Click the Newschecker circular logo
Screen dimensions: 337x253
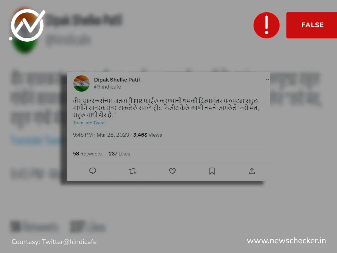(27, 25)
